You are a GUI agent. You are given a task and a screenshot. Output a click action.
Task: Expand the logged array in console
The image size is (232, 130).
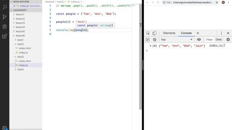click(x=150, y=46)
